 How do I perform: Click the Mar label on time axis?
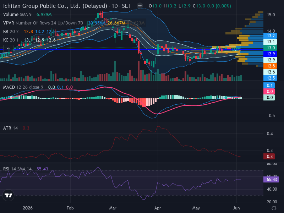pyautogui.click(x=113, y=208)
